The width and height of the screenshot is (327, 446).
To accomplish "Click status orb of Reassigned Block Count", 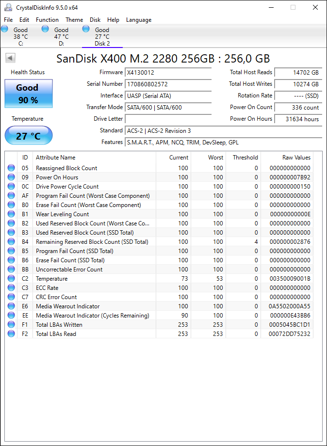I will point(11,168).
